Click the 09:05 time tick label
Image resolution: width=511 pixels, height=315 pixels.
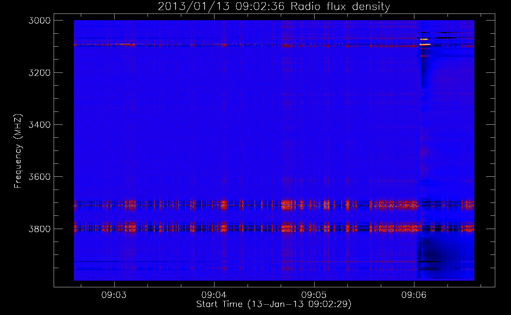tap(314, 295)
